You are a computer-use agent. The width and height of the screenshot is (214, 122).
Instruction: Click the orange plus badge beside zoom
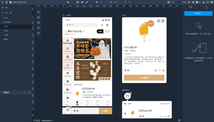[189, 2]
